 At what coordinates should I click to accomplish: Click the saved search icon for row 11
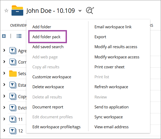click(x=13, y=119)
